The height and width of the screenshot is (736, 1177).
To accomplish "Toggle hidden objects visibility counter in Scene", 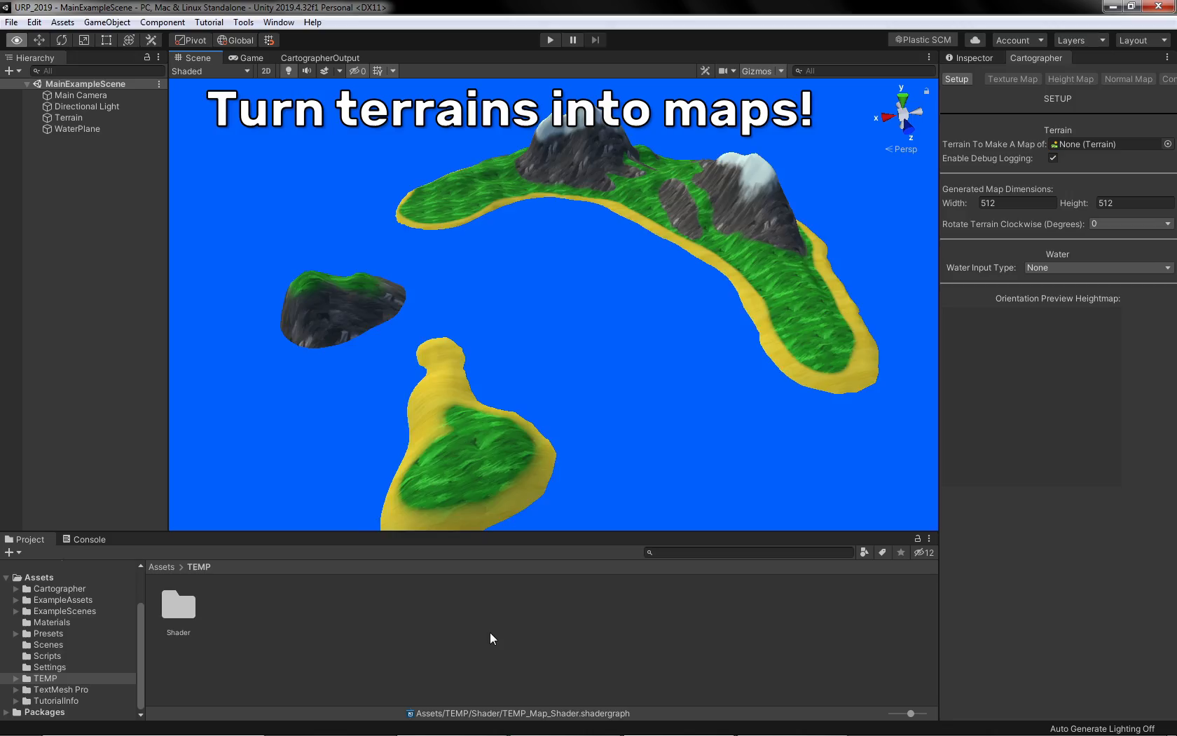I will (358, 71).
